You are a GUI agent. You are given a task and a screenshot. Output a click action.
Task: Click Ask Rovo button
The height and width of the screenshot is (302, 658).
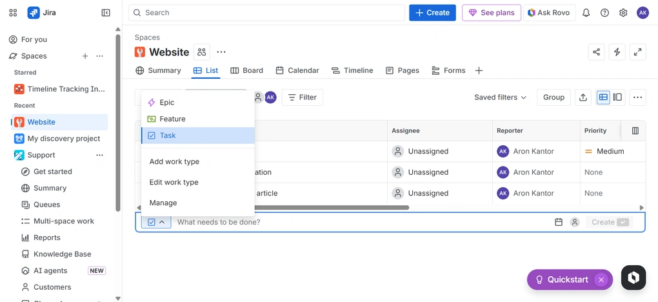click(x=550, y=13)
